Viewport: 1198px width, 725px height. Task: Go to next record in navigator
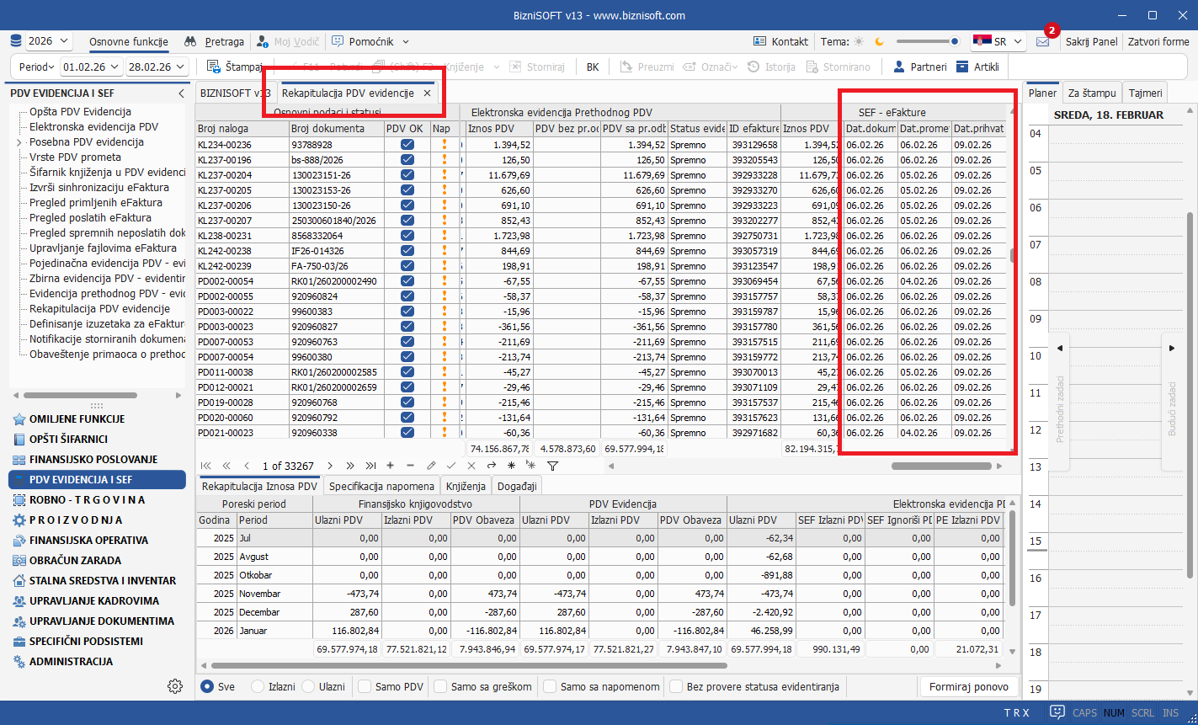(x=330, y=466)
